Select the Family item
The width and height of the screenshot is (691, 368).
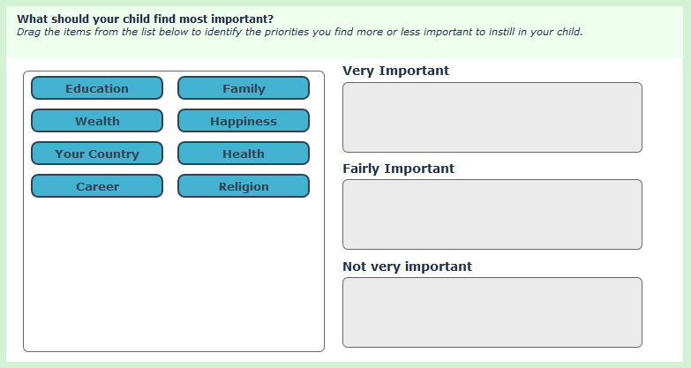(244, 88)
